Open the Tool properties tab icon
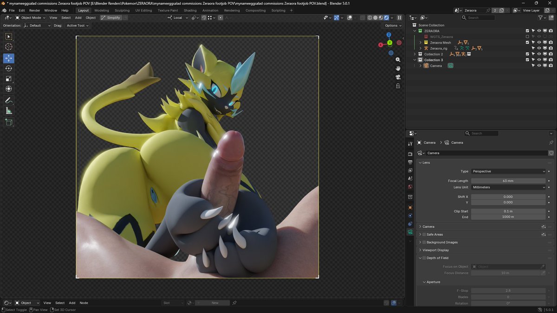 point(410,144)
